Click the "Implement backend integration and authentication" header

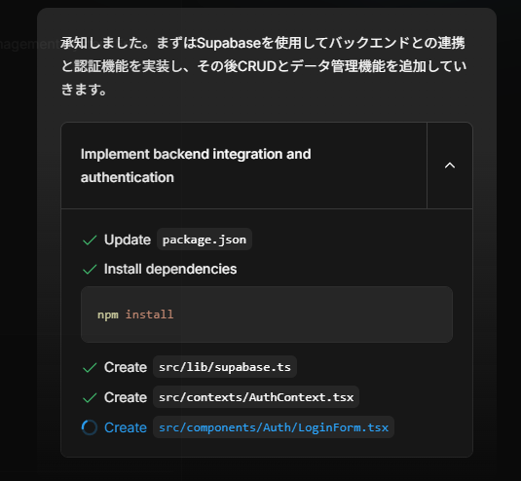tap(196, 166)
